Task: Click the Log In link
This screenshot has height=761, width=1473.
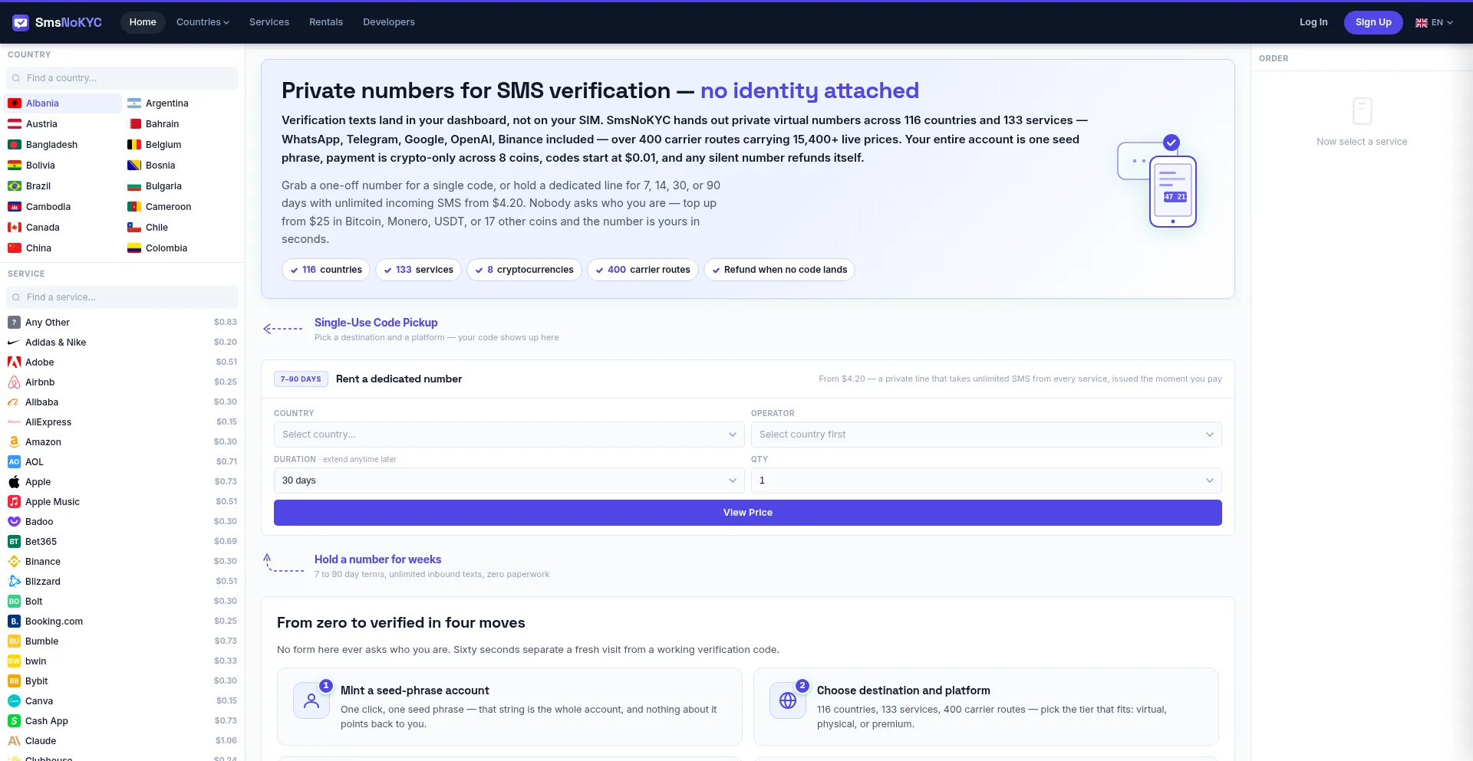Action: click(x=1313, y=22)
